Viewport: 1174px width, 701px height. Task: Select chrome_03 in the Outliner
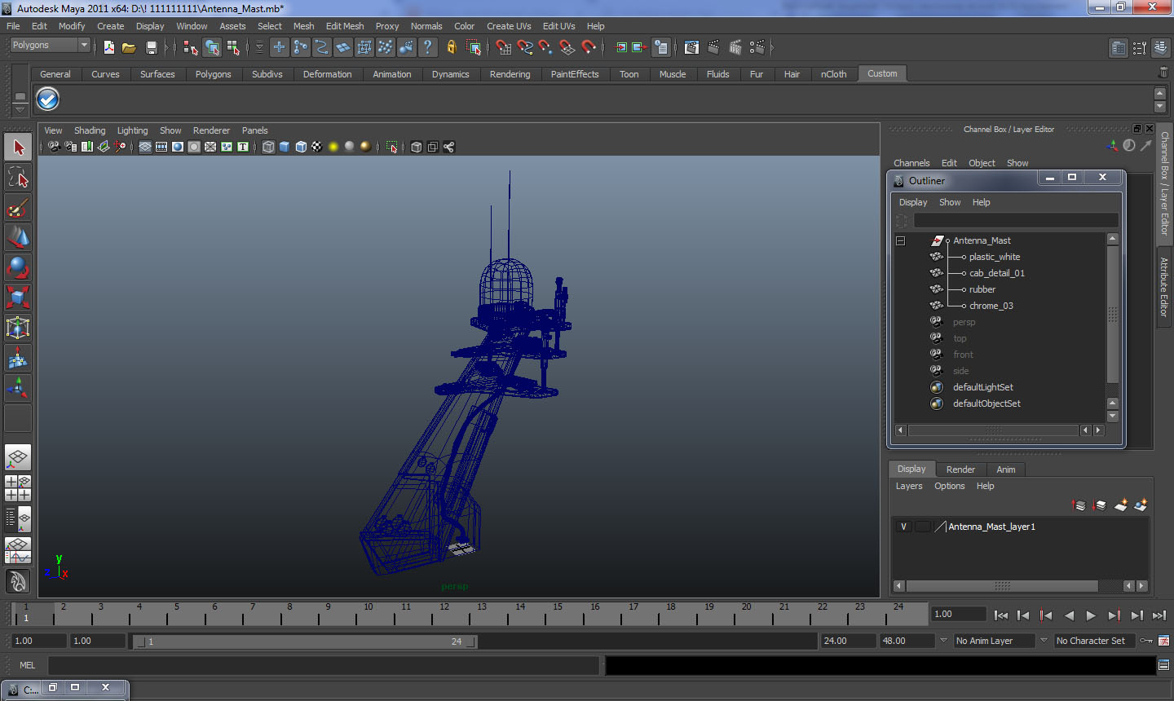coord(991,306)
